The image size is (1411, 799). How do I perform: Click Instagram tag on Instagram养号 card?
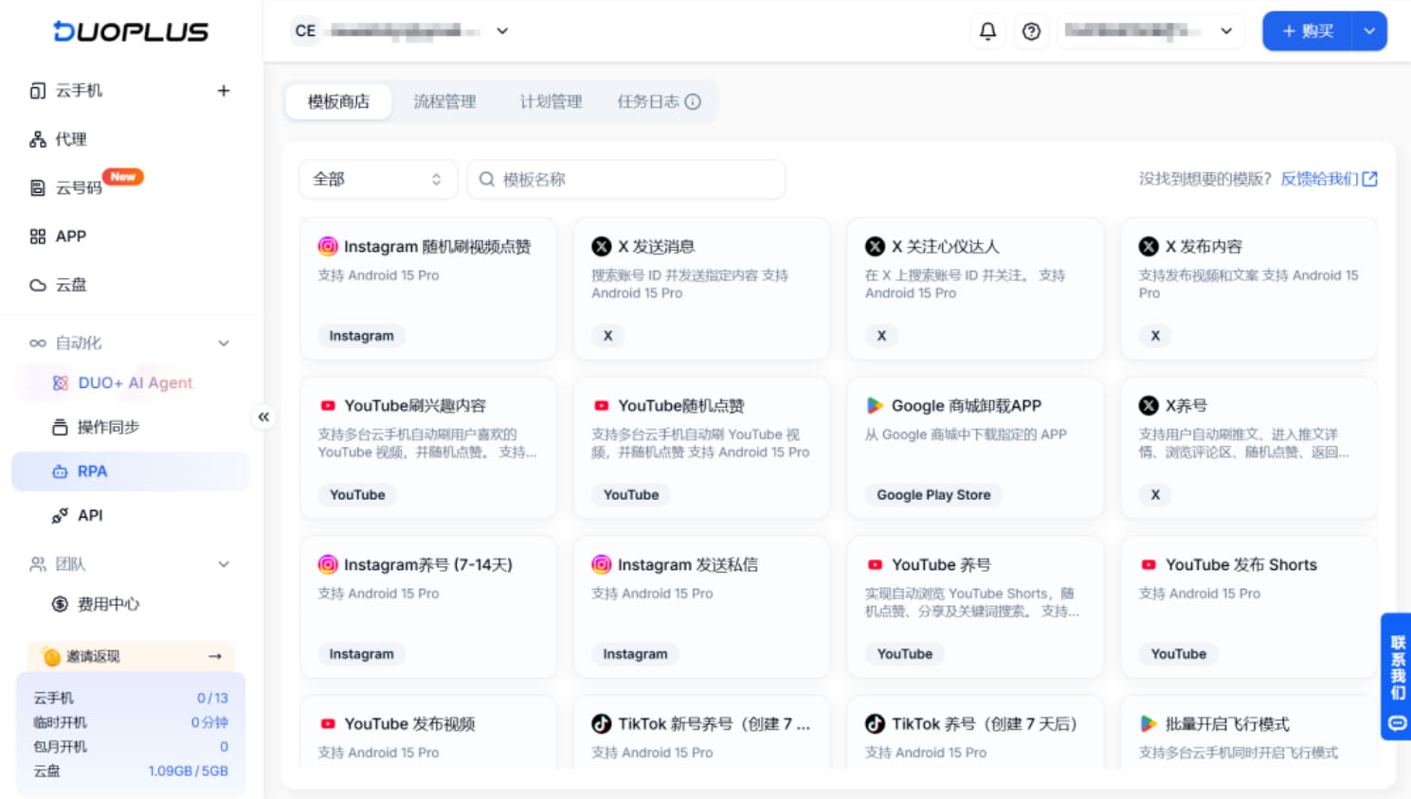(x=361, y=654)
